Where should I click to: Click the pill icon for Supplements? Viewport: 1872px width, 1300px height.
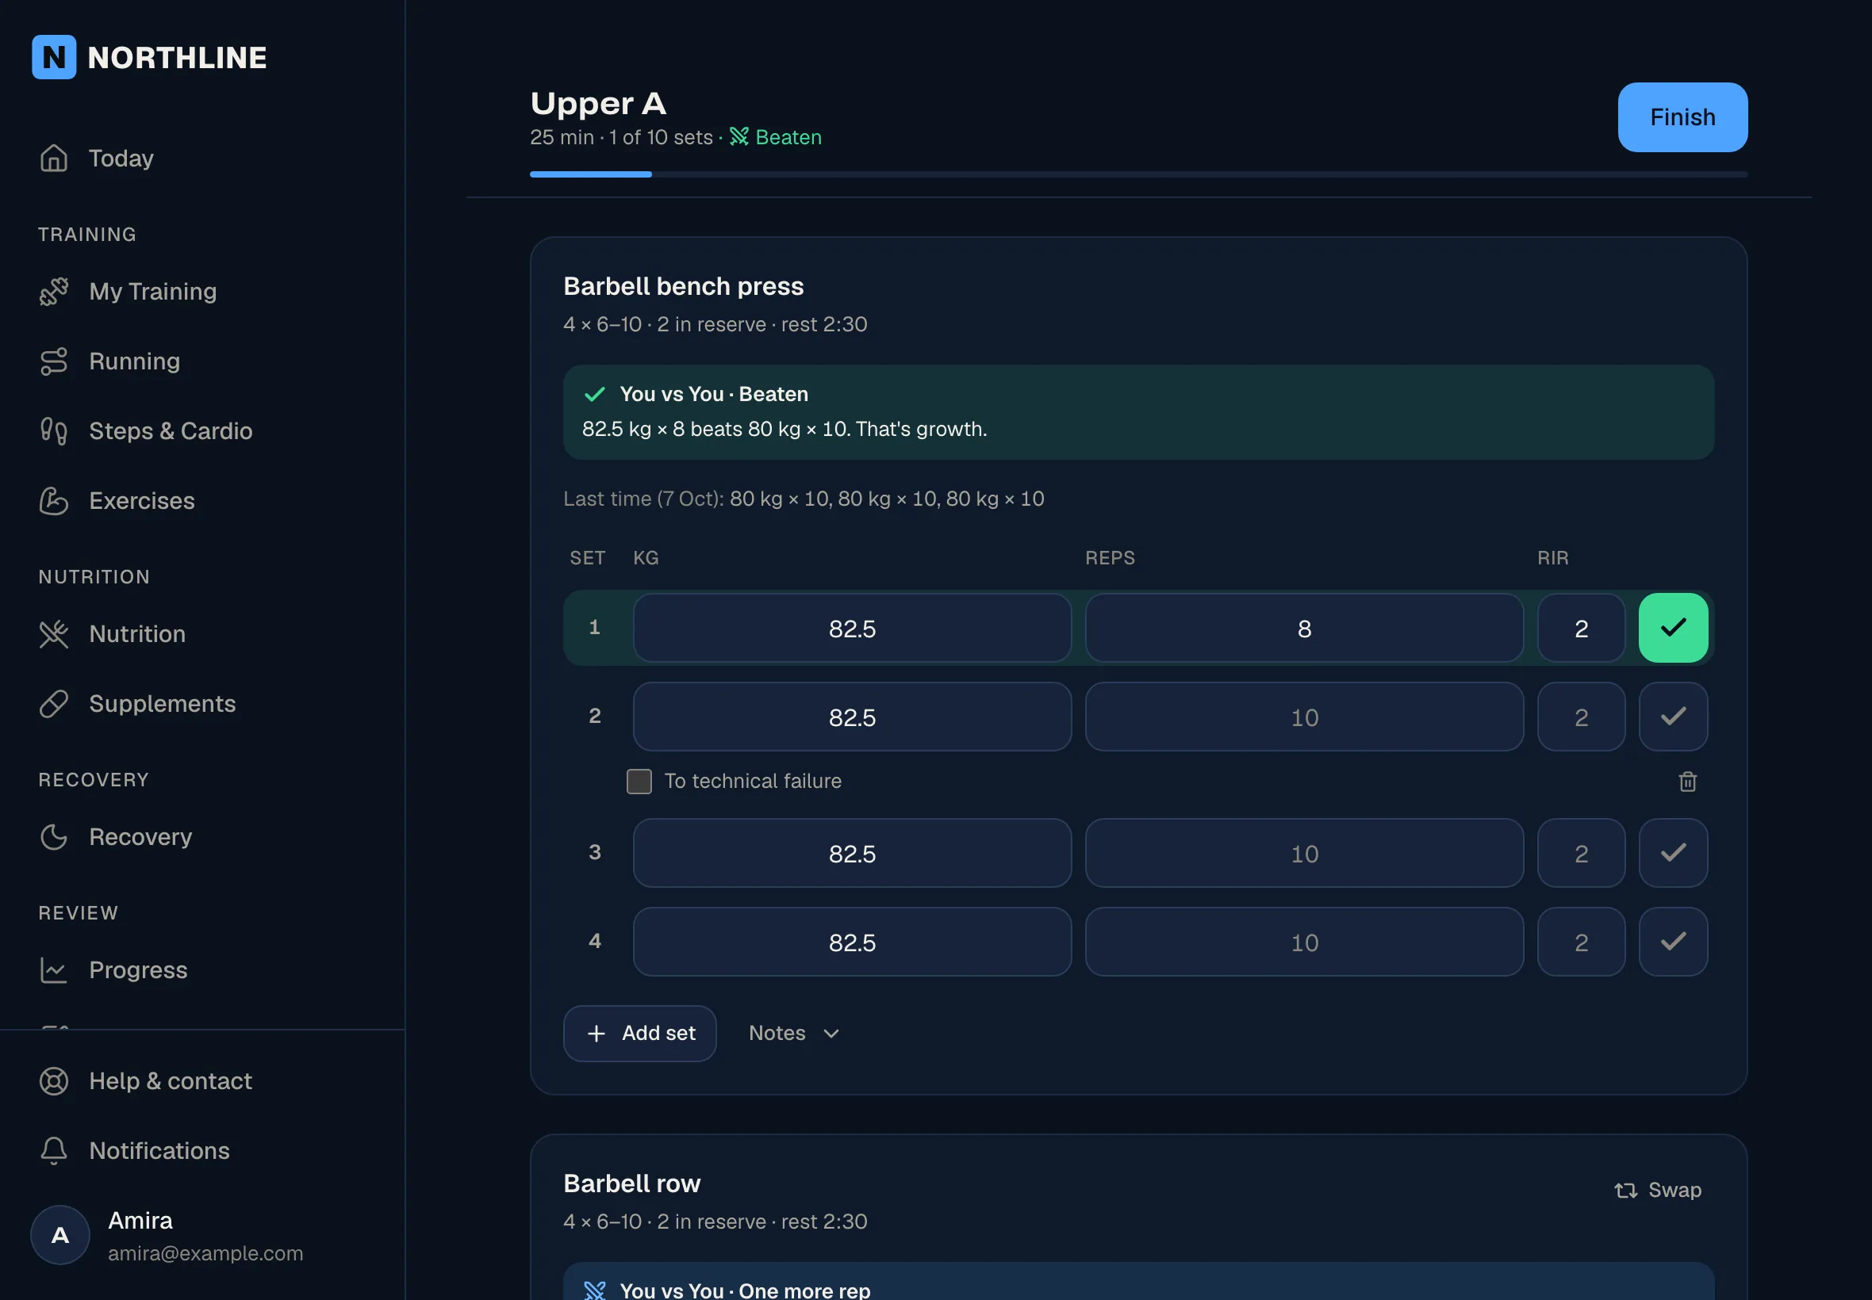[54, 704]
